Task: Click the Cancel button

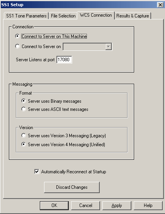Action: tap(85, 205)
